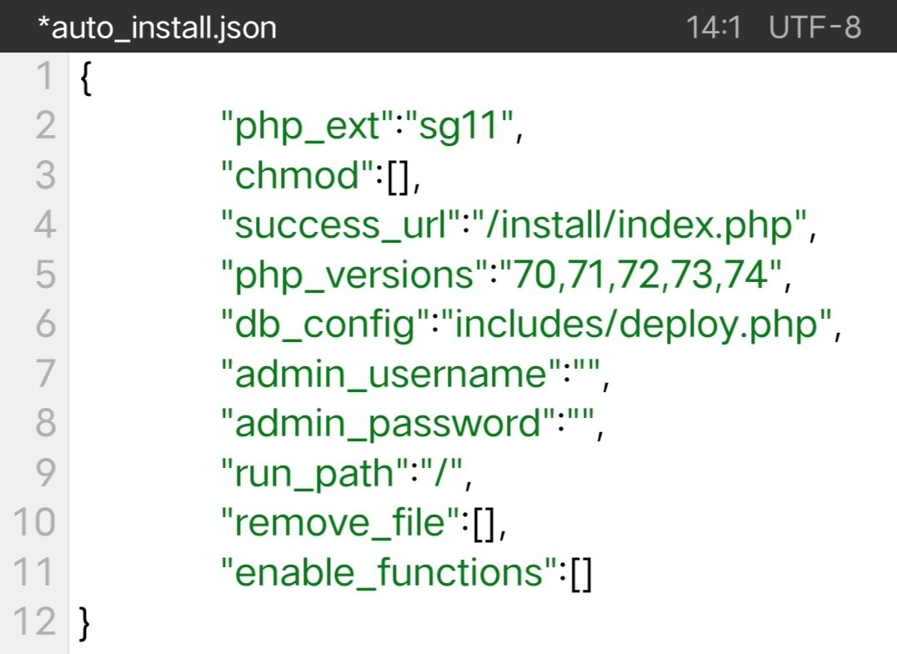Click the "run_path" key text

click(314, 474)
